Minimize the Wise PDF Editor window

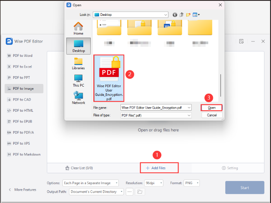[x=253, y=41]
